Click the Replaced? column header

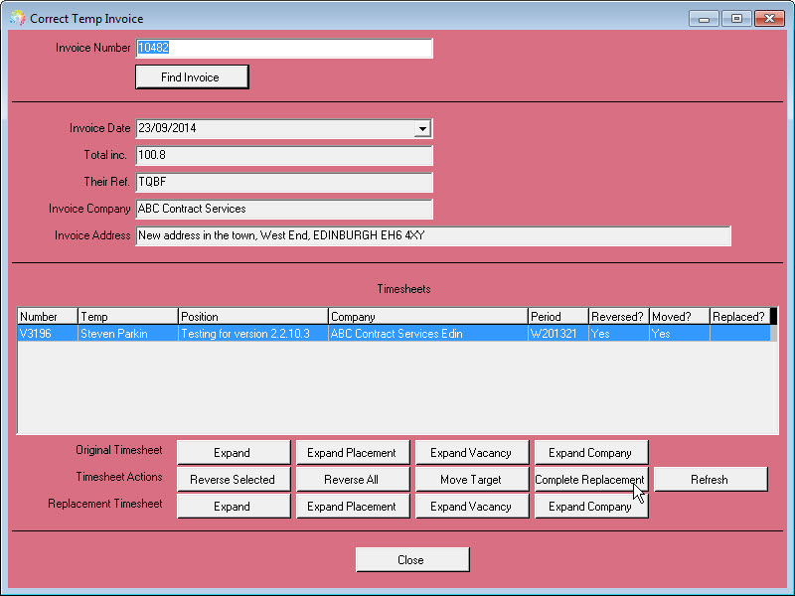pyautogui.click(x=739, y=316)
